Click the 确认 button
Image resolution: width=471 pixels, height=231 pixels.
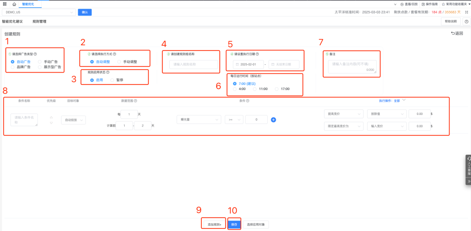point(85,12)
